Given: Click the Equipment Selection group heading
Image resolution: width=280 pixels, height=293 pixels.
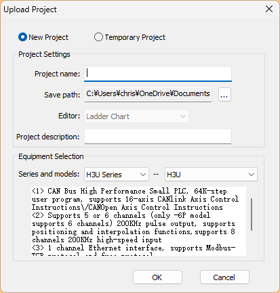Looking at the screenshot, I should 51,156.
